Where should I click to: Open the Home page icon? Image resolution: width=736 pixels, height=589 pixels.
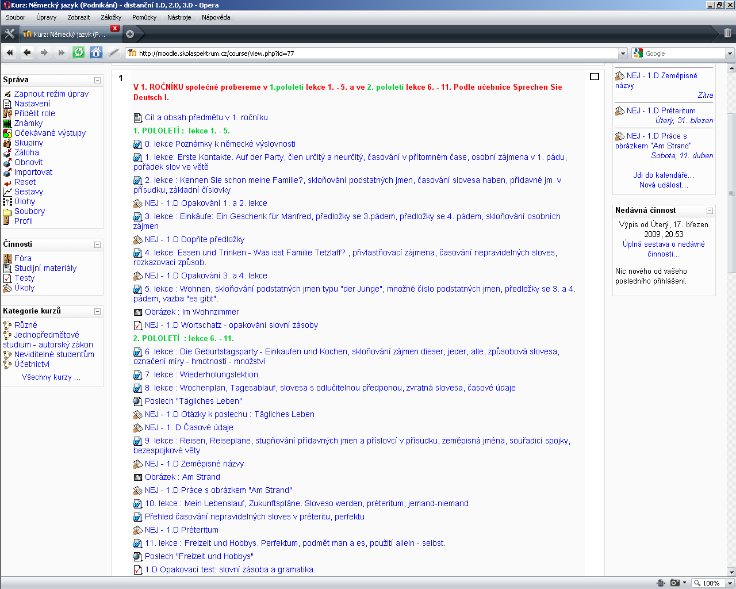pyautogui.click(x=96, y=53)
